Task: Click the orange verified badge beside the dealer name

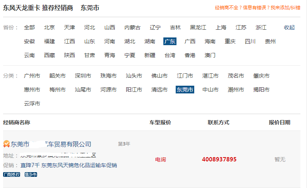Action: (7, 144)
